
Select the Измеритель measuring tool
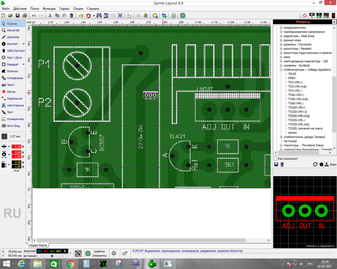point(13,119)
